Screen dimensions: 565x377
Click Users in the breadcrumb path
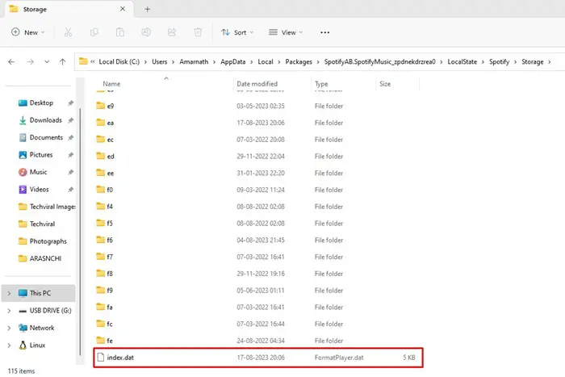point(159,62)
